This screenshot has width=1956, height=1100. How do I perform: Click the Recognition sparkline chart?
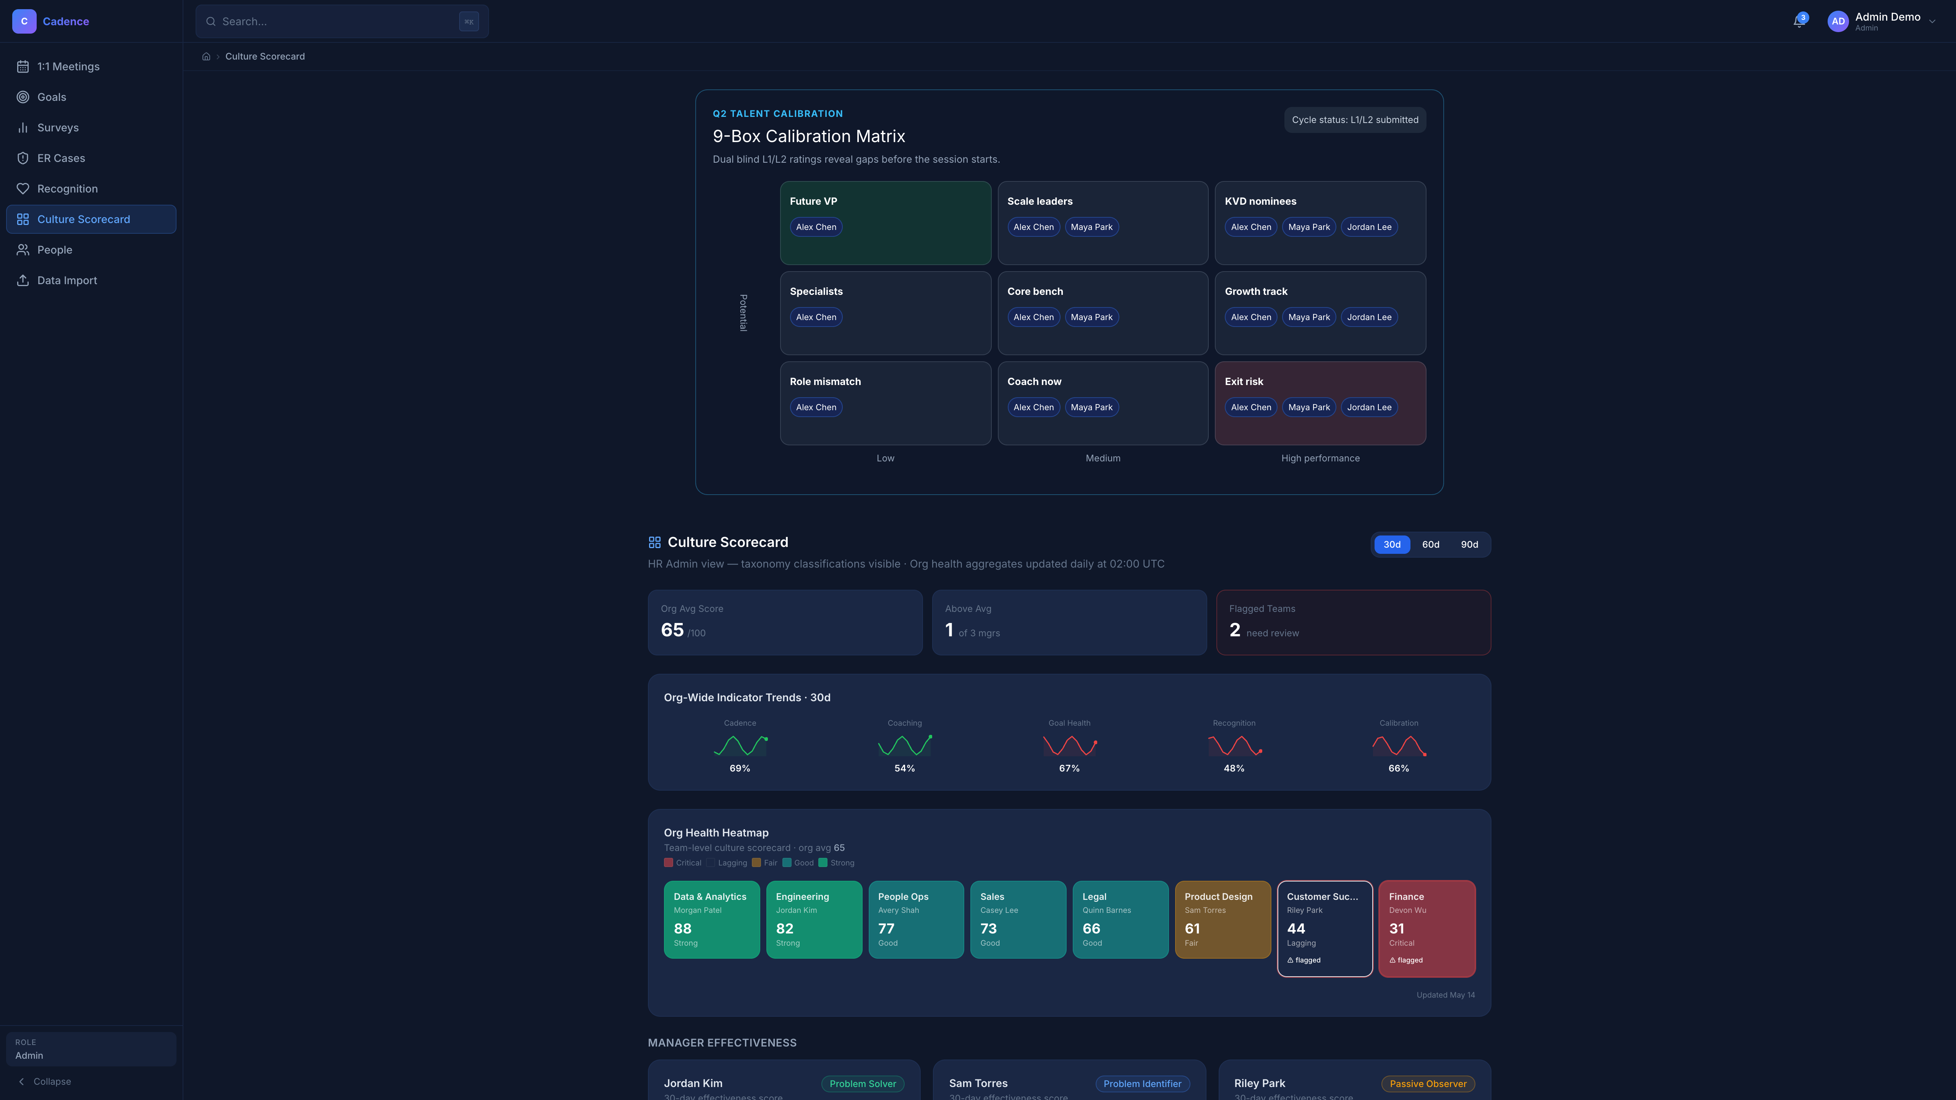tap(1235, 746)
